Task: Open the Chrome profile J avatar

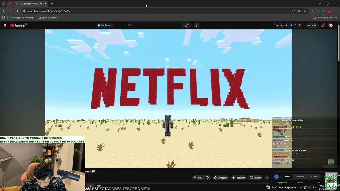Action: click(x=330, y=11)
